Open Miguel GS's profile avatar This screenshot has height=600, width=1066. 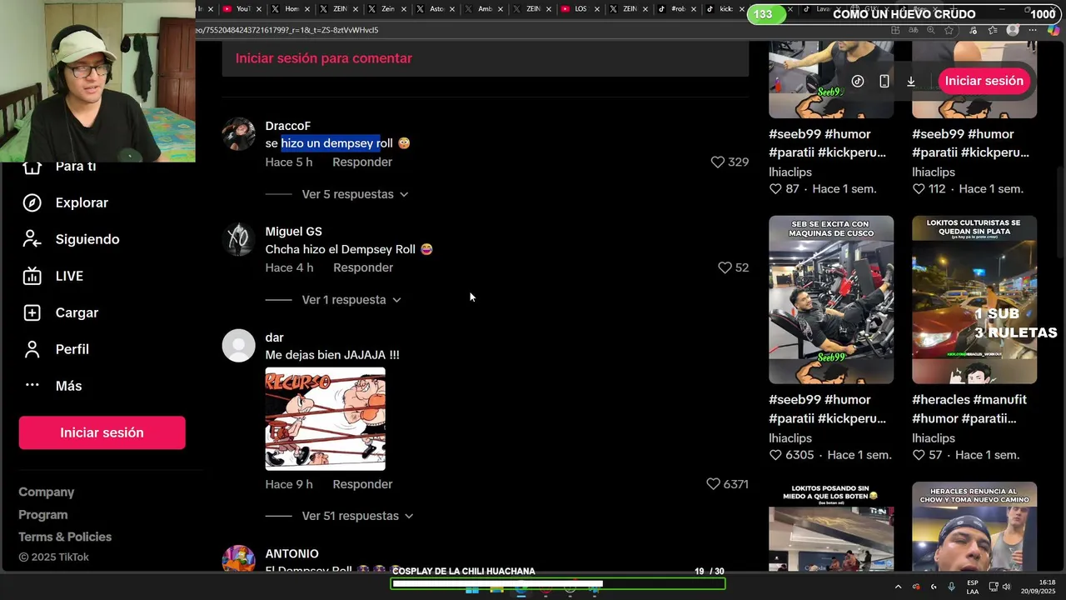[x=238, y=239]
